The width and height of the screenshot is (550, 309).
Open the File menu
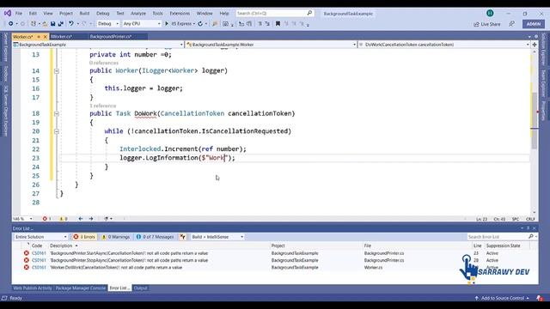[x=19, y=14]
